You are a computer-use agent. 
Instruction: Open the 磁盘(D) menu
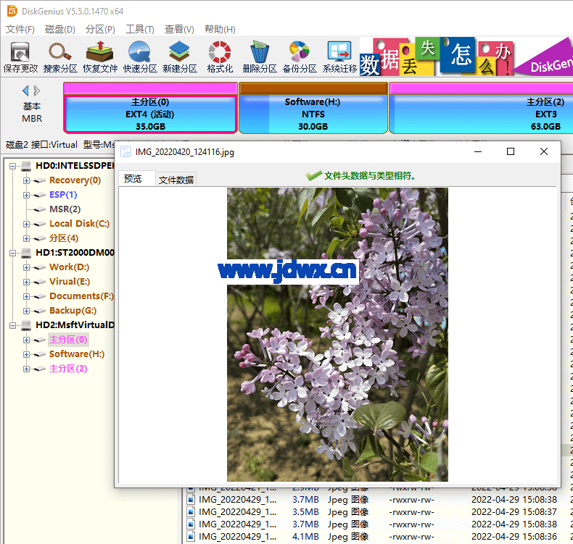click(x=60, y=29)
